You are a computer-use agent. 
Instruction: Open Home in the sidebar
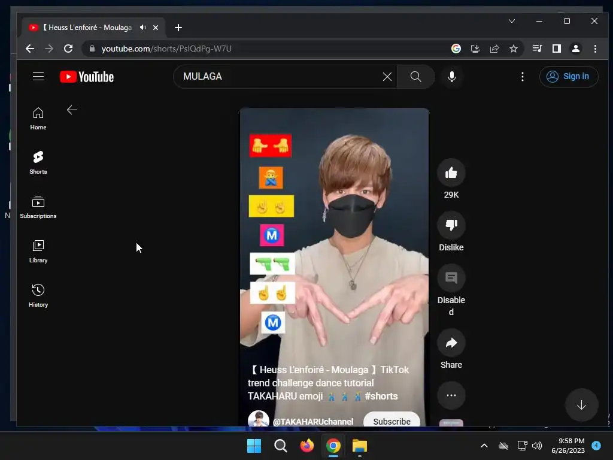pos(38,119)
